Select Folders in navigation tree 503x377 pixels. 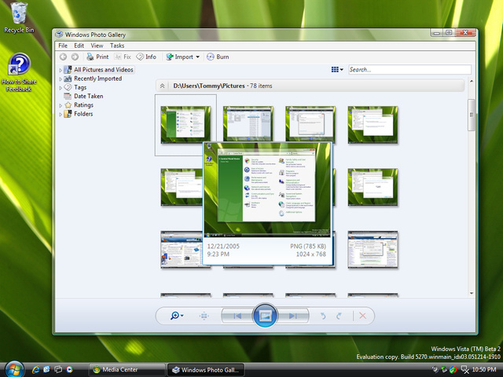tap(79, 114)
